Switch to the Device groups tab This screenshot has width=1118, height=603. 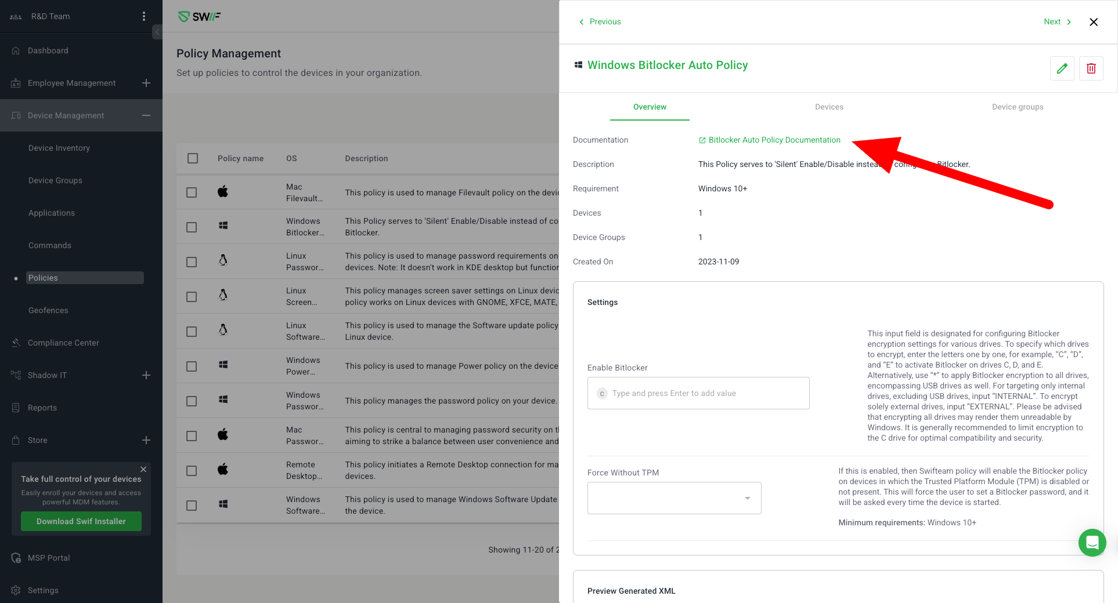click(1017, 107)
